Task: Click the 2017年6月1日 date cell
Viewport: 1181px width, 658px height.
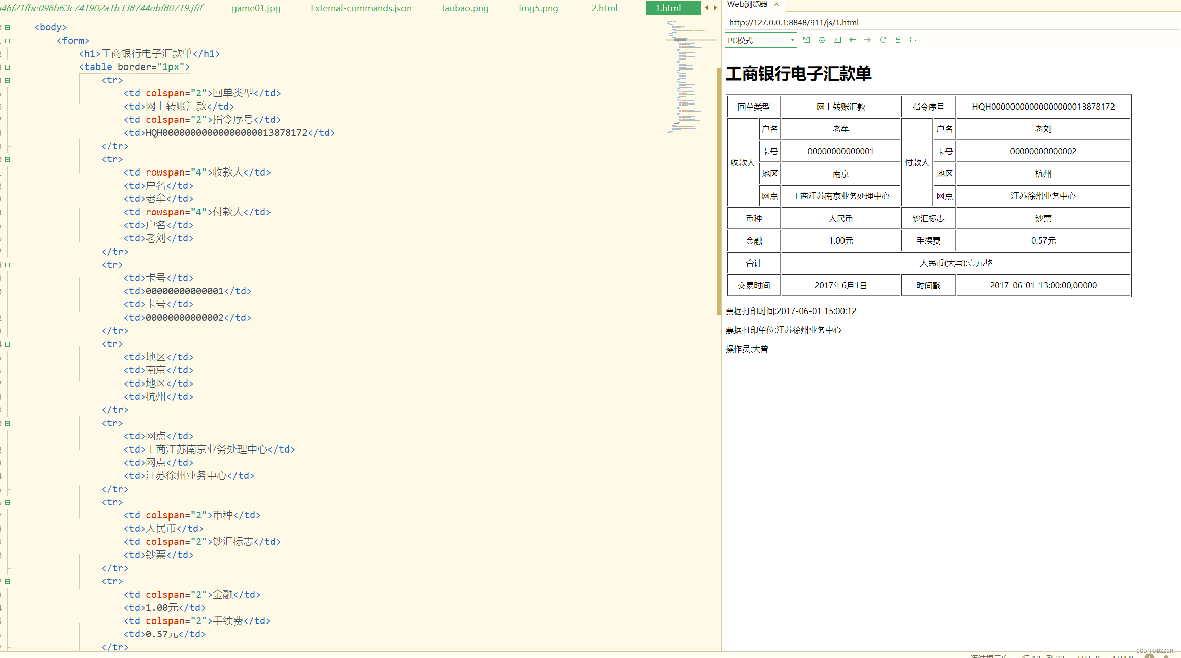Action: point(841,285)
